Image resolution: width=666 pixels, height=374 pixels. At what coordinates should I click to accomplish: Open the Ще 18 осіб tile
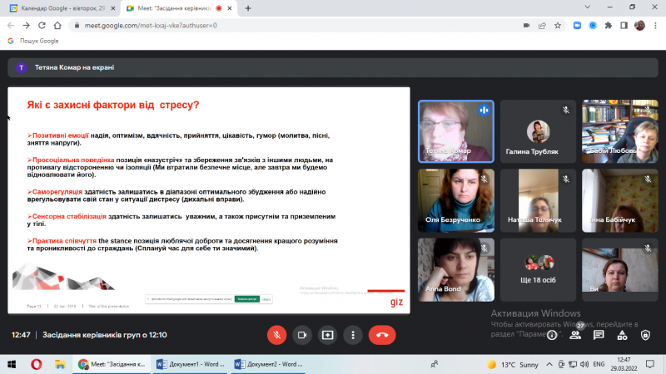(x=538, y=269)
